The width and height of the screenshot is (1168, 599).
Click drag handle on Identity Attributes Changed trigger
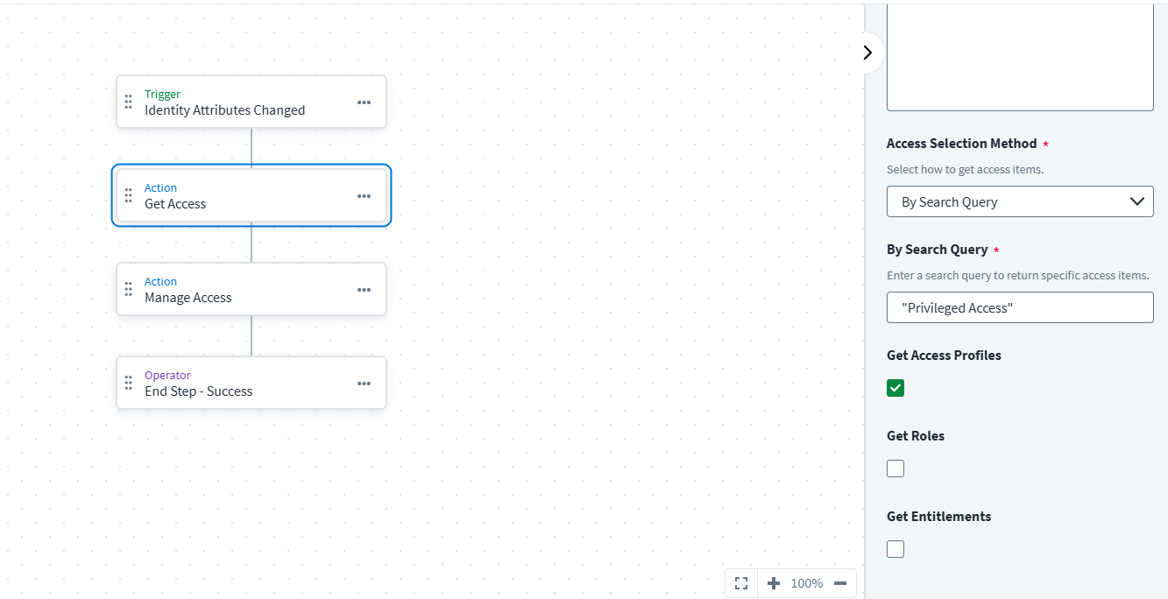[x=129, y=102]
